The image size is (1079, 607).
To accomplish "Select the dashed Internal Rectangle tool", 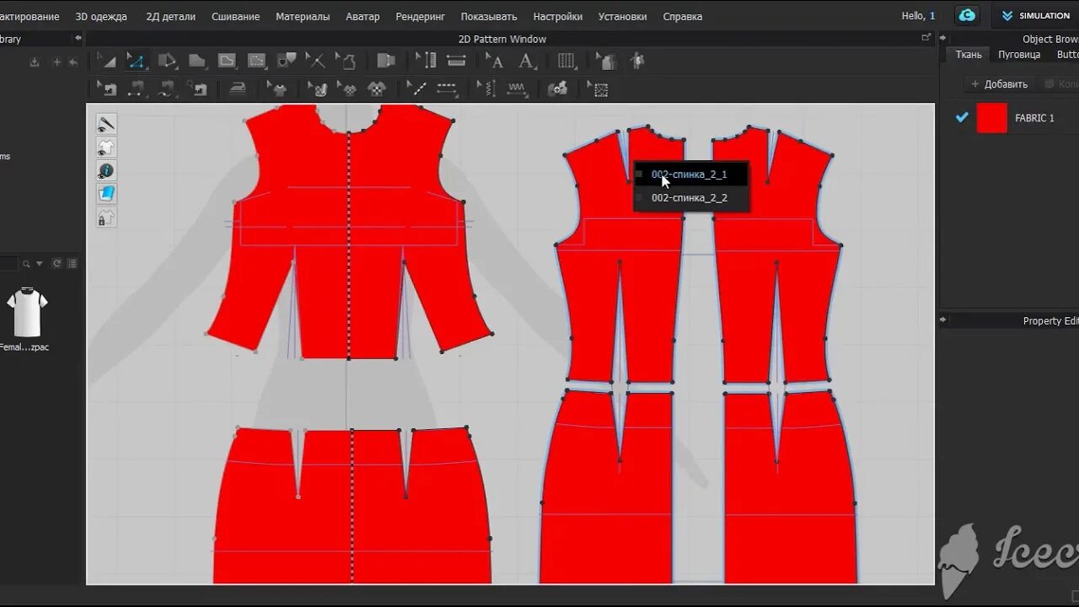I will 256,61.
